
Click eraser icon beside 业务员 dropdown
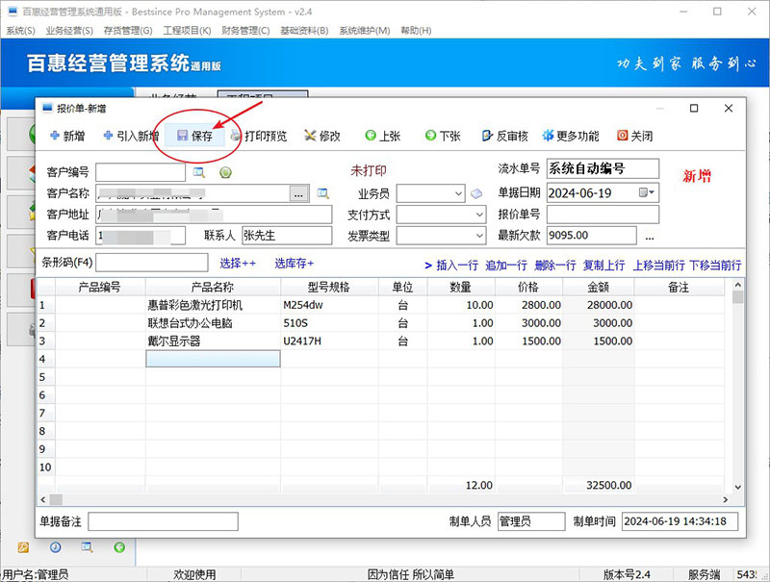476,193
